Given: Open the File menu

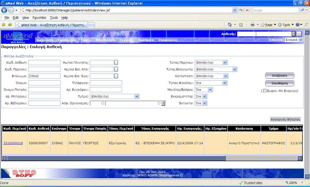Looking at the screenshot, I should [x=7, y=18].
